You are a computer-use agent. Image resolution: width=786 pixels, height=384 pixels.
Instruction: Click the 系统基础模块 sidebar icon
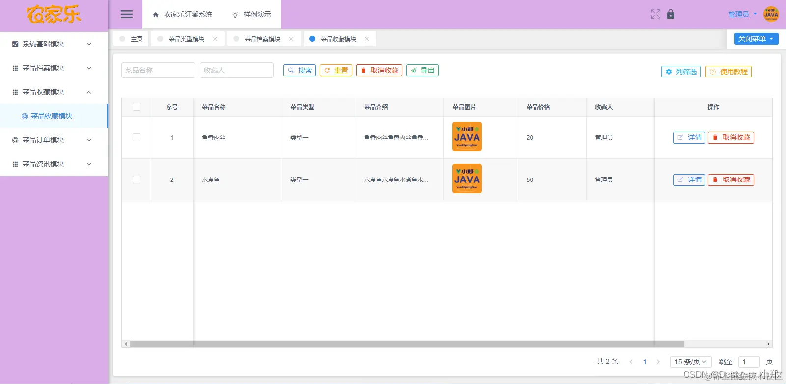[15, 44]
